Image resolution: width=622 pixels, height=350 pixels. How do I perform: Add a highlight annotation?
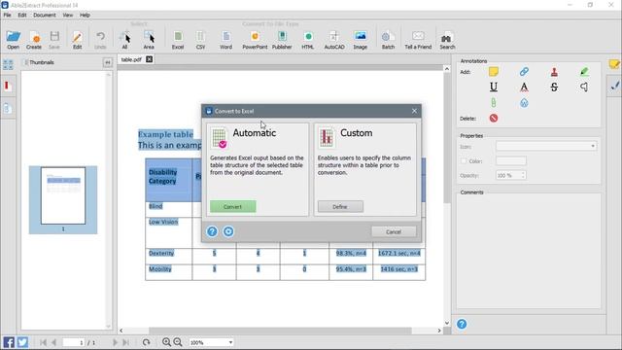(584, 72)
